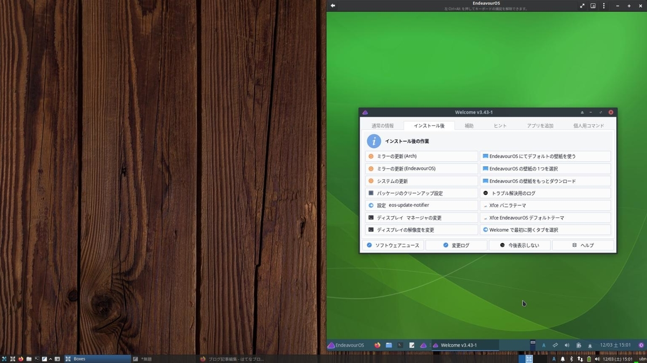Click the Bluetooth icon in the host system tray
The image size is (647, 363).
click(x=572, y=359)
